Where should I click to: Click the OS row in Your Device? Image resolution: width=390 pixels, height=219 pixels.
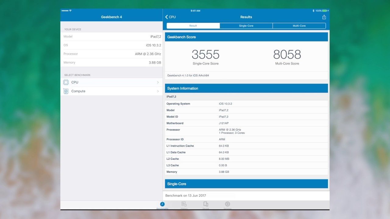[112, 45]
